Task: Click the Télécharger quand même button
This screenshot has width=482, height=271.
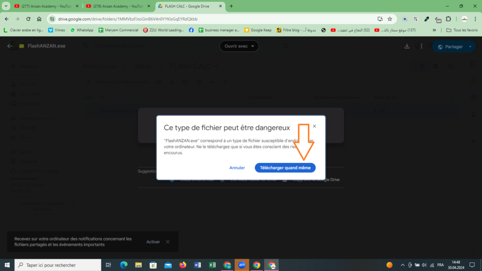Action: point(285,167)
